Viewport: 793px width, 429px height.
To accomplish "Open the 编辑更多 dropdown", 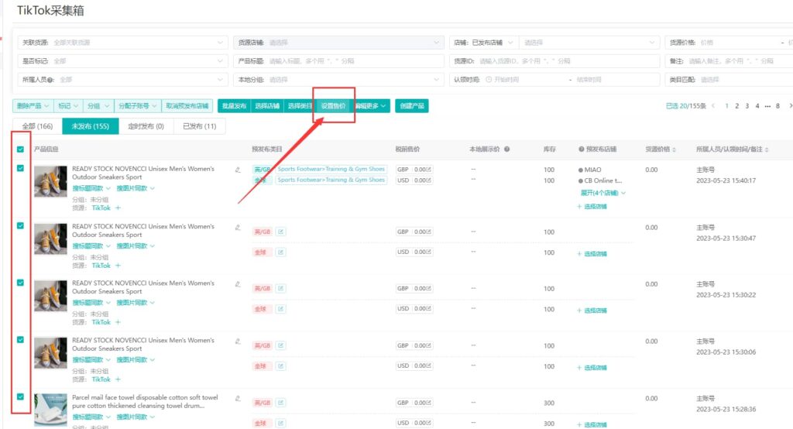I will [371, 106].
